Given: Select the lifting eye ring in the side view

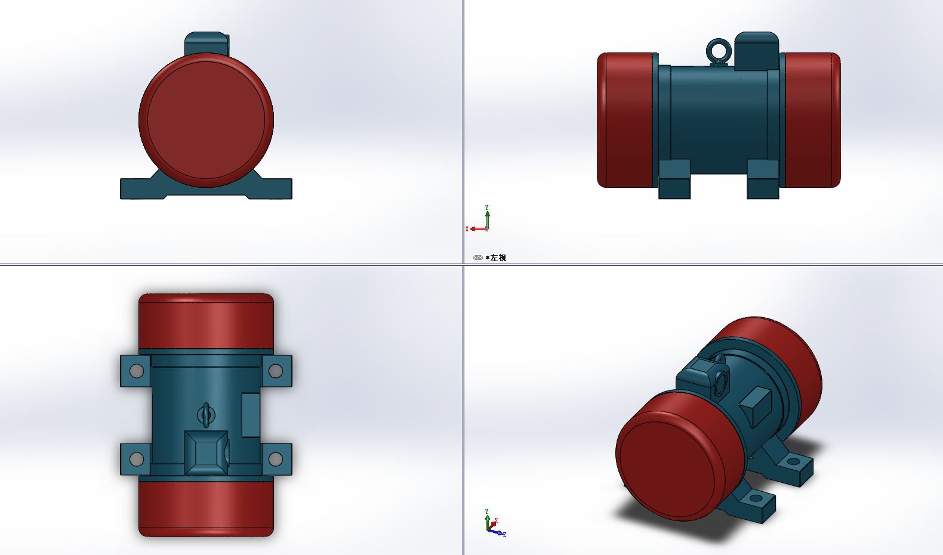Looking at the screenshot, I should click(x=718, y=51).
